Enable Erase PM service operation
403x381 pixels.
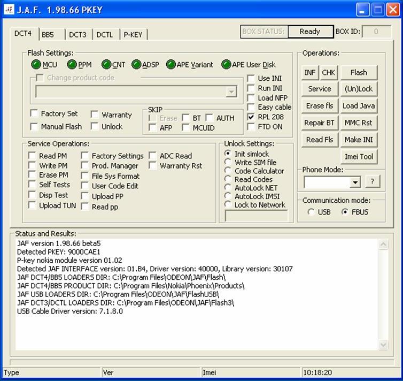pyautogui.click(x=32, y=174)
